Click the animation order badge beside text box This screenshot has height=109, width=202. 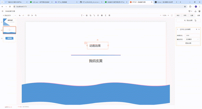click(85, 43)
